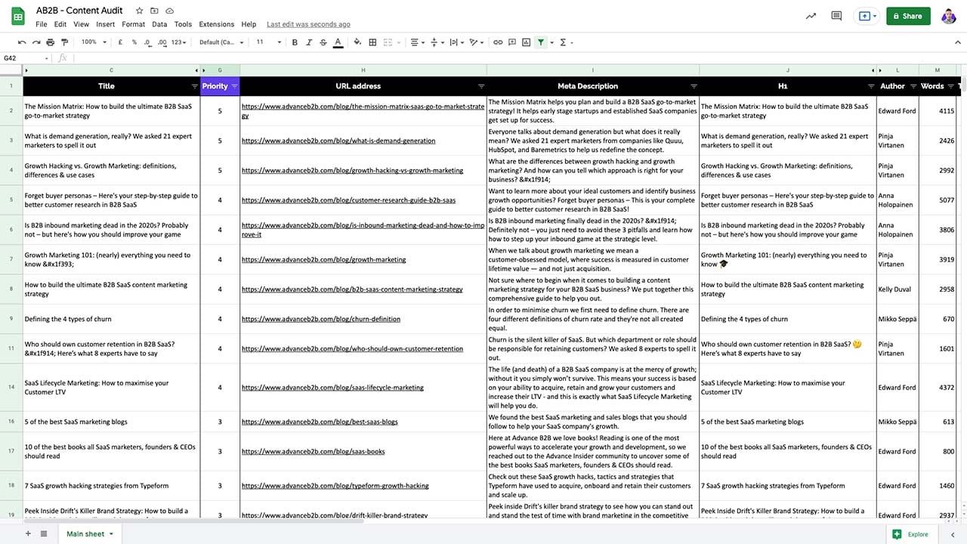Open the Extensions menu
Image resolution: width=967 pixels, height=544 pixels.
coord(216,24)
